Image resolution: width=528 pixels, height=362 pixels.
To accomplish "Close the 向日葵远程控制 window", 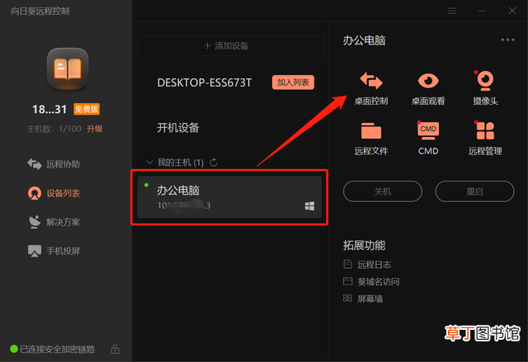I will tap(512, 11).
